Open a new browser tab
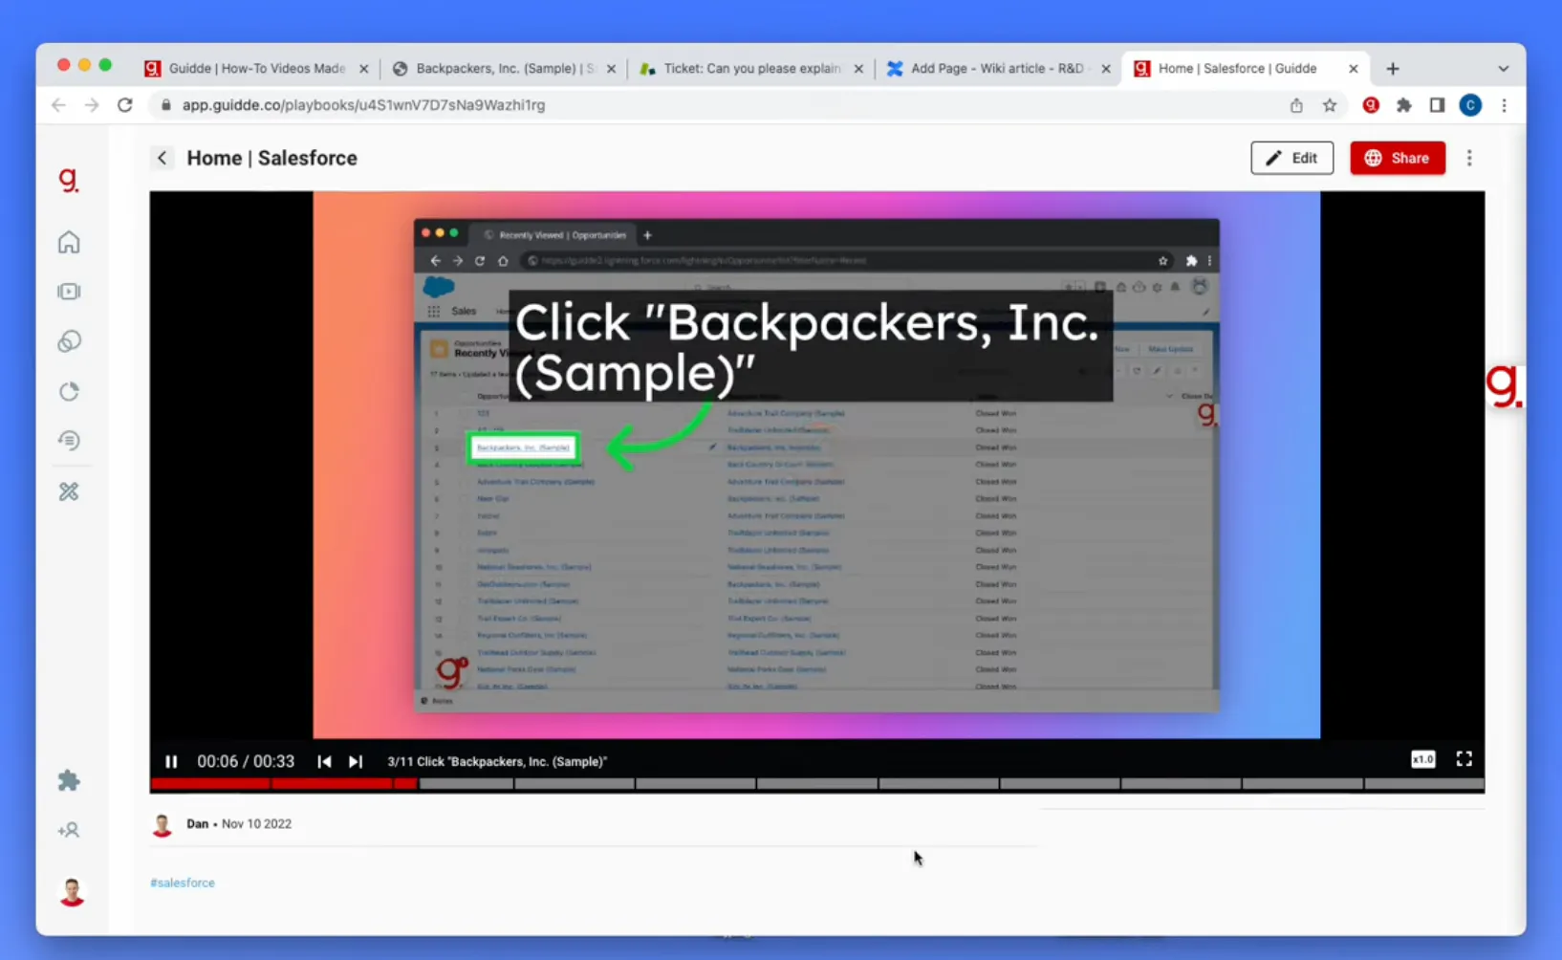The height and width of the screenshot is (960, 1562). tap(1393, 69)
